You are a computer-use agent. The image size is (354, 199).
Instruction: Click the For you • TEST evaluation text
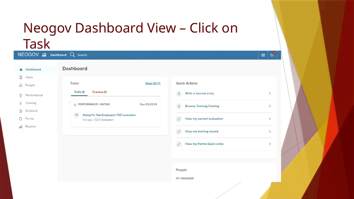pyautogui.click(x=98, y=120)
